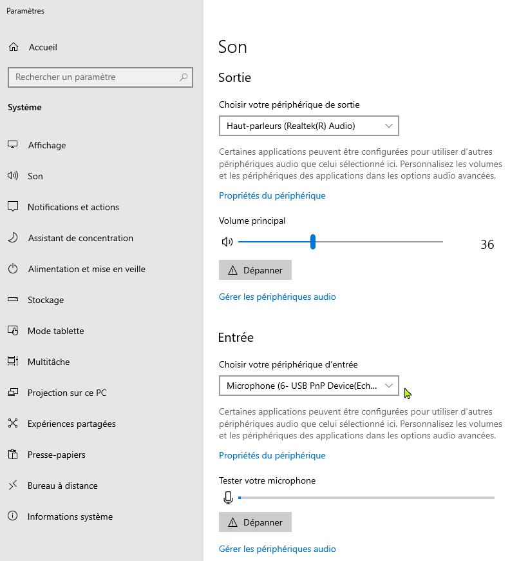Click the Accueil home icon

pos(14,47)
